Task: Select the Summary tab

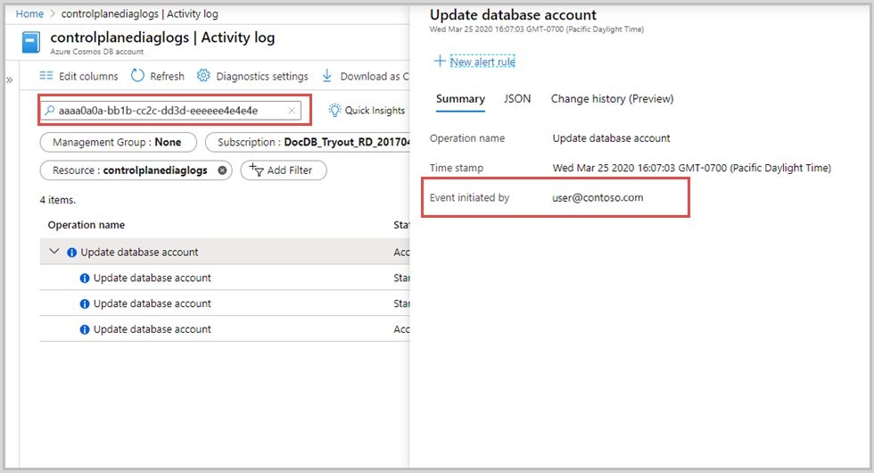Action: tap(460, 99)
